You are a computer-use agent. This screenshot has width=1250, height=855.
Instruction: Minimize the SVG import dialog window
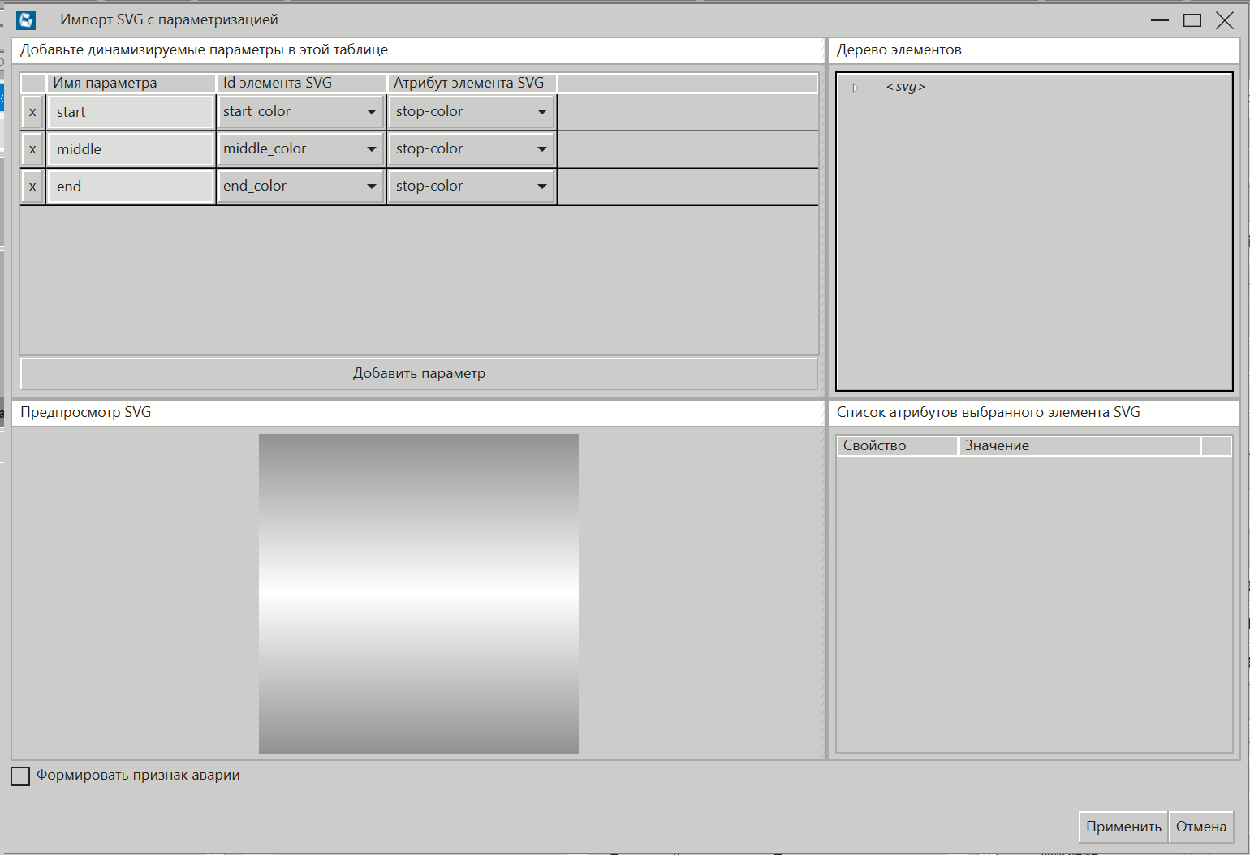click(x=1159, y=20)
